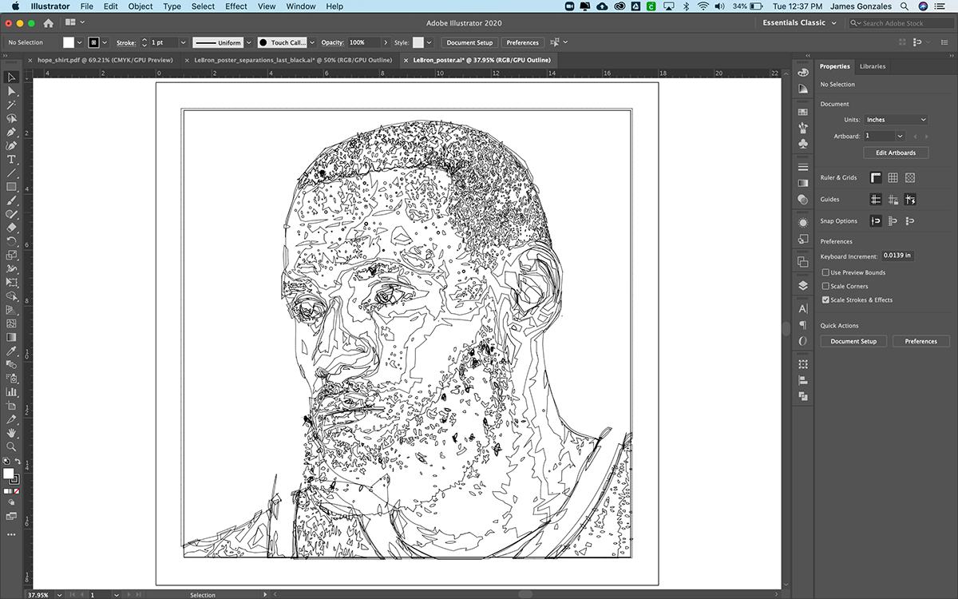Open the Swatches panel icon in dock
The height and width of the screenshot is (599, 958).
pyautogui.click(x=803, y=112)
